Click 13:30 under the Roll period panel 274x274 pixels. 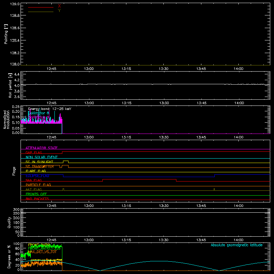coord(164,103)
